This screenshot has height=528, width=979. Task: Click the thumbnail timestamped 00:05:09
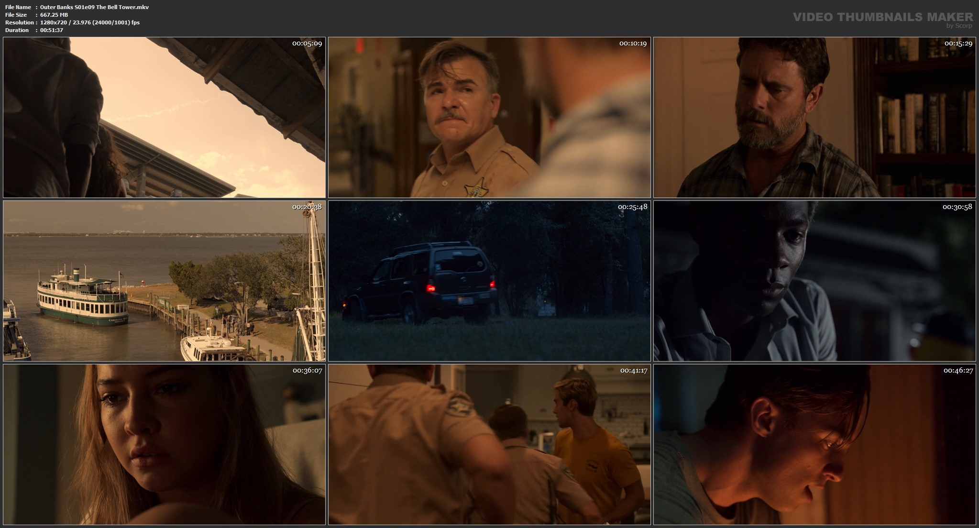(164, 117)
